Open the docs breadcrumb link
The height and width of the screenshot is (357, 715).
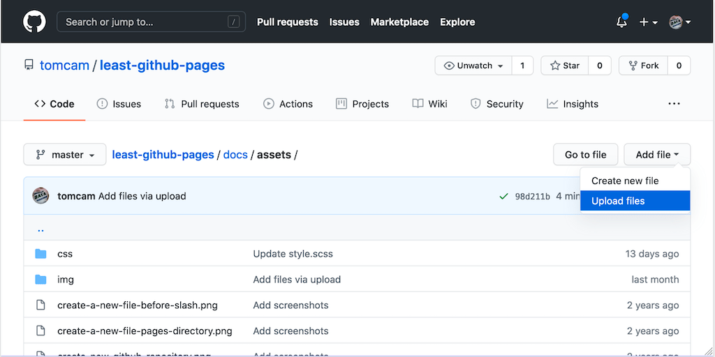(x=235, y=155)
